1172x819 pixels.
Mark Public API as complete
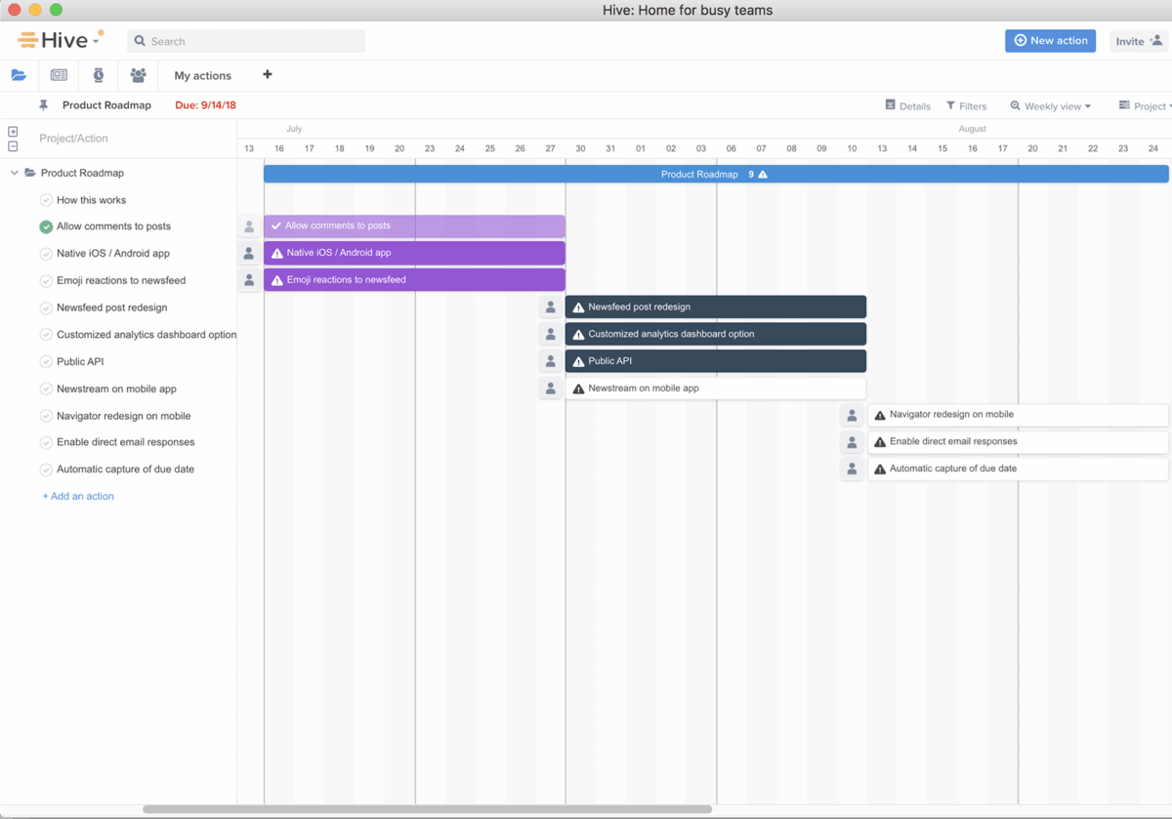(46, 362)
